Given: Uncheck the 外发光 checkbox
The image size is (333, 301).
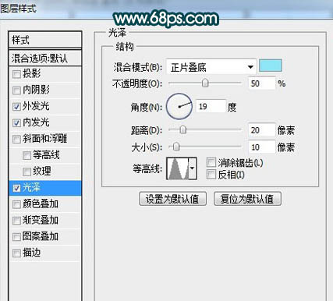Looking at the screenshot, I should [16, 107].
